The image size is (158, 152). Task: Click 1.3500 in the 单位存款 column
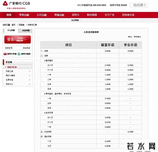pyautogui.click(x=131, y=89)
